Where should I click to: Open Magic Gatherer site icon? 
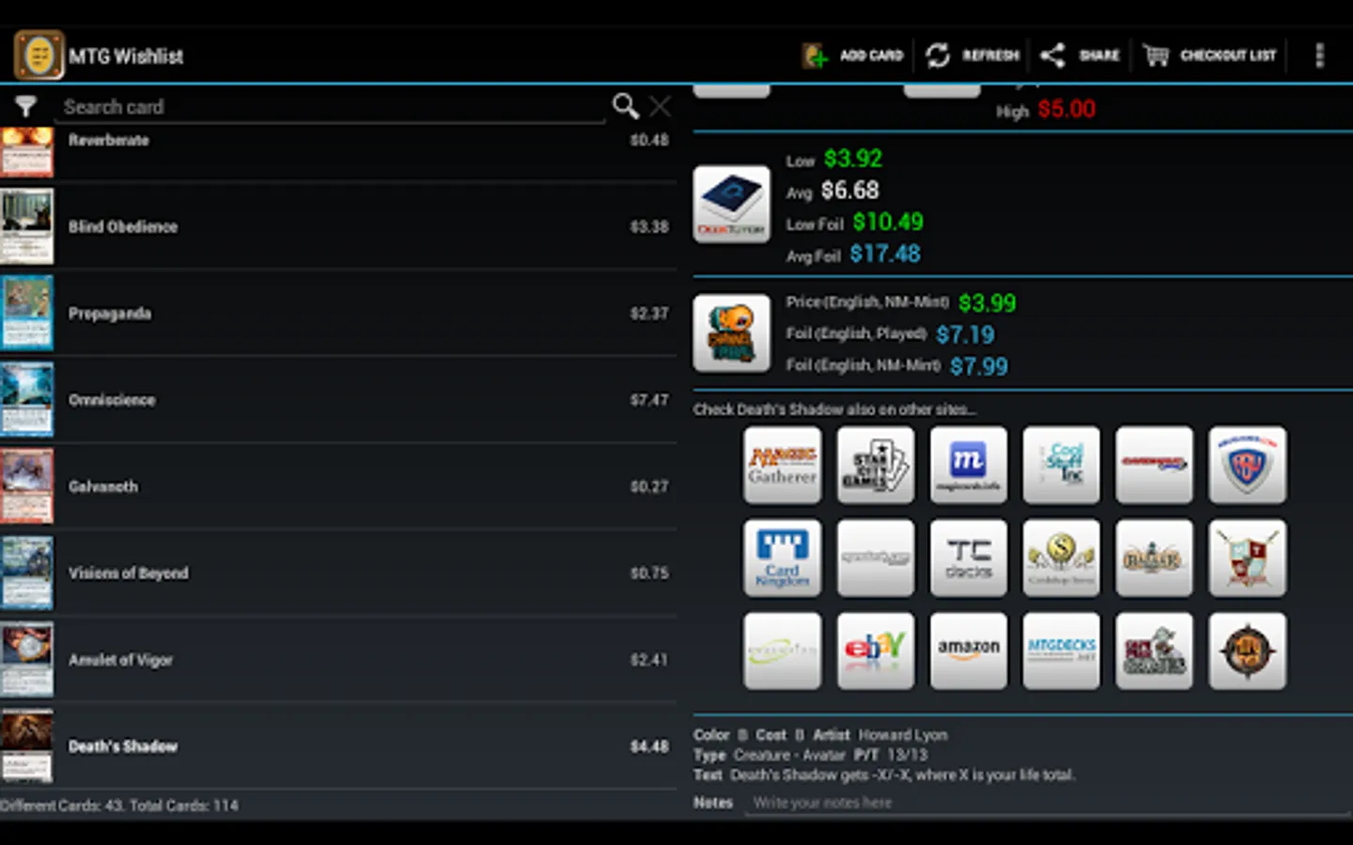(783, 465)
